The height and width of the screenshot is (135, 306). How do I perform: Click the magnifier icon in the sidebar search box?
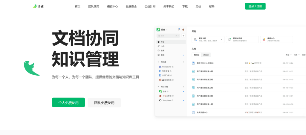pos(159,36)
